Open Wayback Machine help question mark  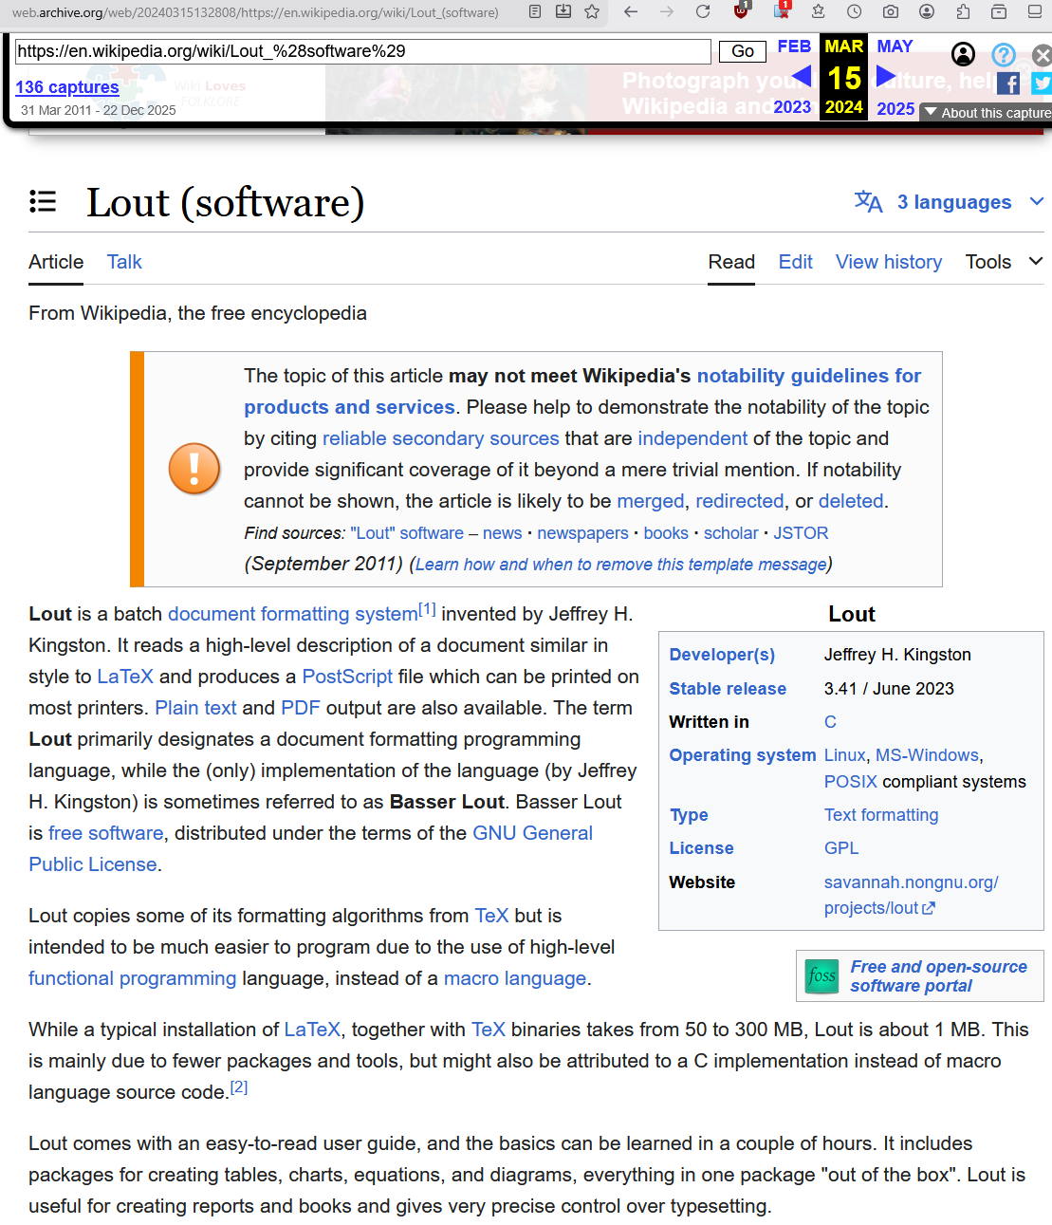(x=1004, y=55)
